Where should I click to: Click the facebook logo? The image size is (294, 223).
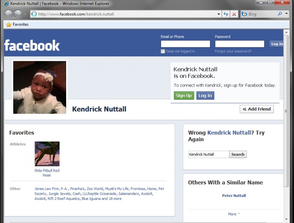32,45
